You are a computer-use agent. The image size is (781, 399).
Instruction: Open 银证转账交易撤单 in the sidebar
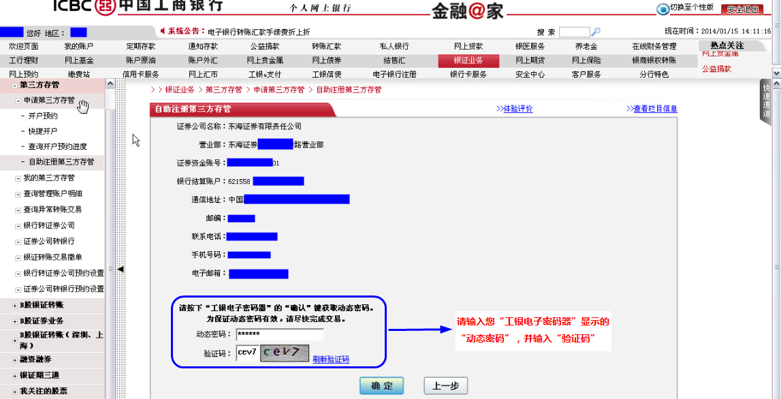(53, 257)
